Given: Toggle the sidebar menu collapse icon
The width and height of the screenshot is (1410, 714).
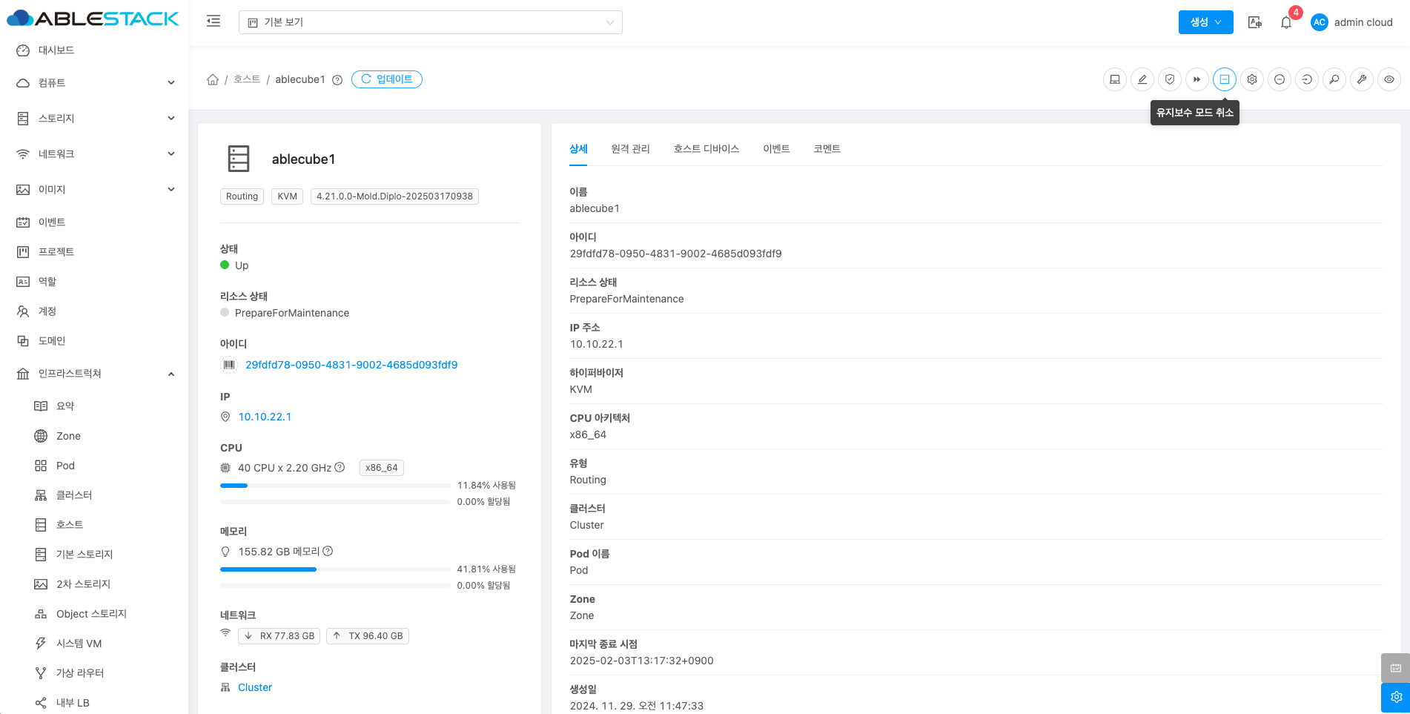Looking at the screenshot, I should [214, 22].
